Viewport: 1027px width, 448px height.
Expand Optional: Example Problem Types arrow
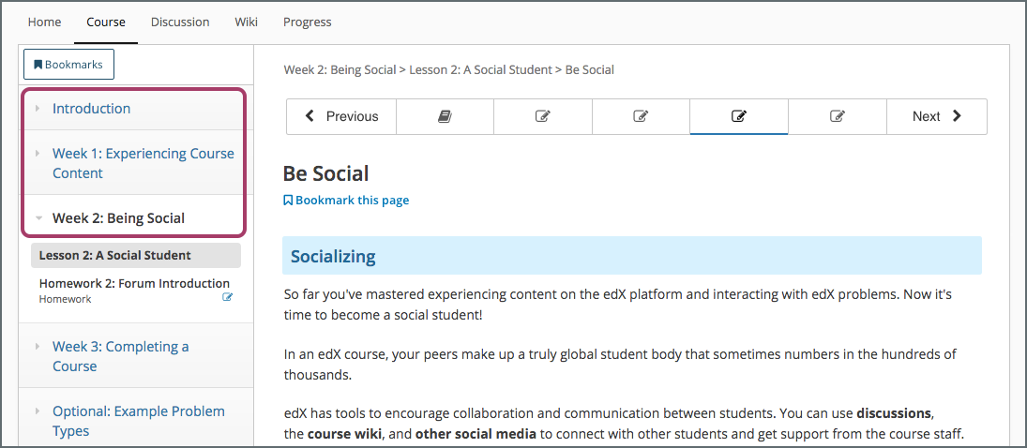pyautogui.click(x=38, y=411)
